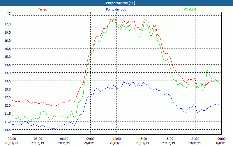The width and height of the screenshot is (233, 146).
Task: Click the '16,5' y-axis value
Action: 8,32
